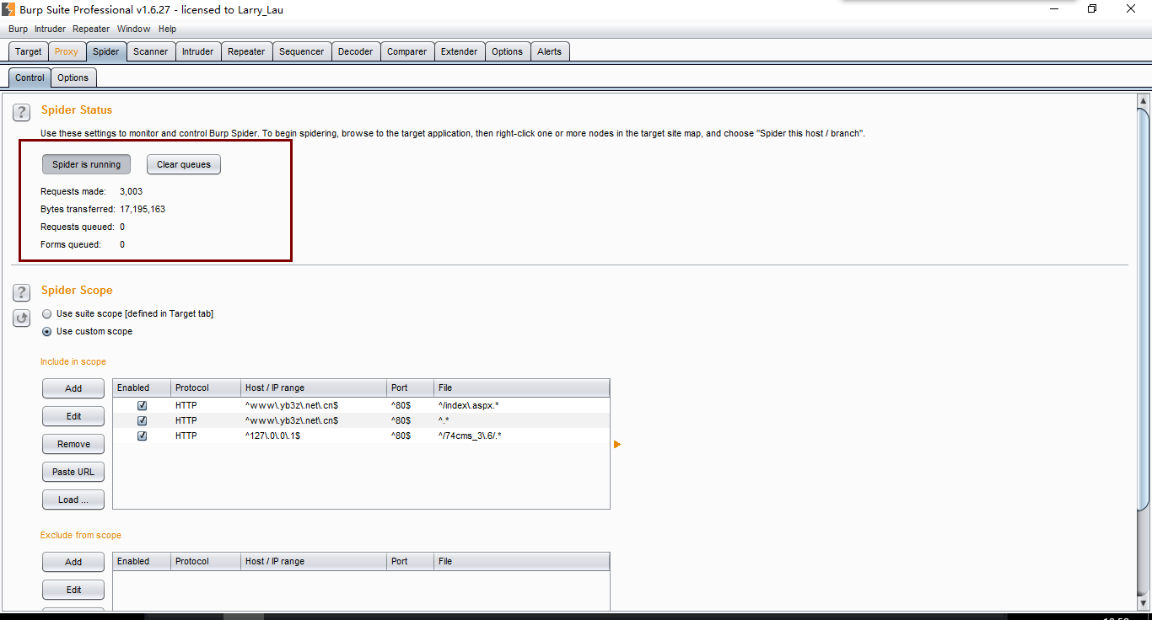1152x620 pixels.
Task: Select the Control sub-tab
Action: 30,77
